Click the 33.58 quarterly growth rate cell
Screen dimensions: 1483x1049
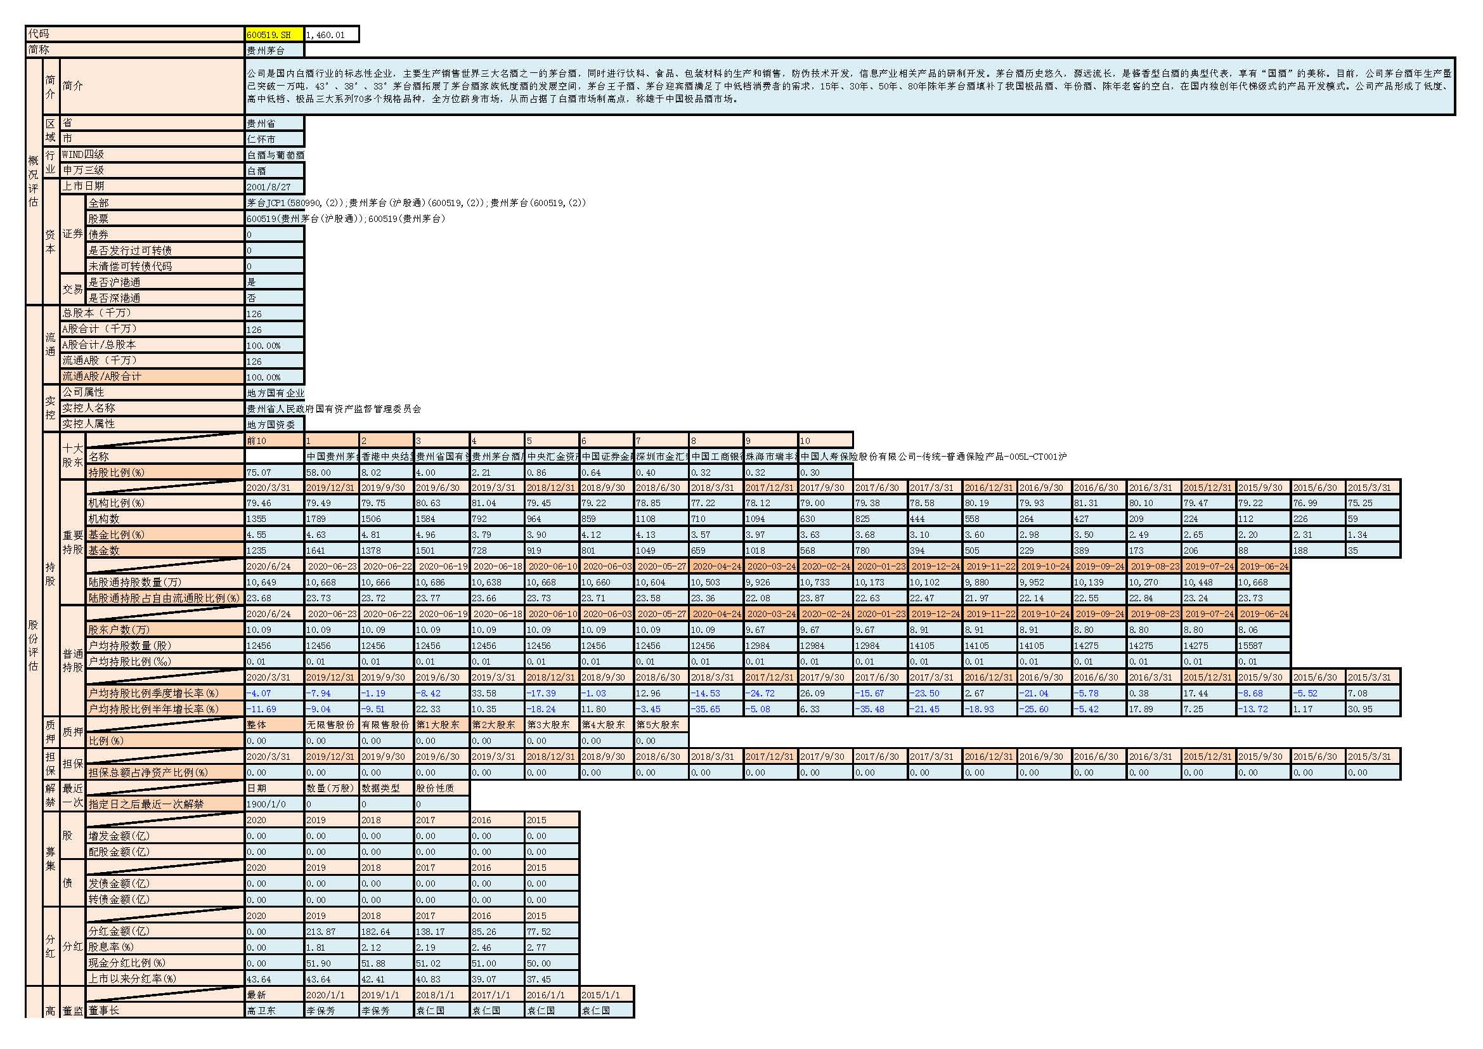tap(496, 693)
